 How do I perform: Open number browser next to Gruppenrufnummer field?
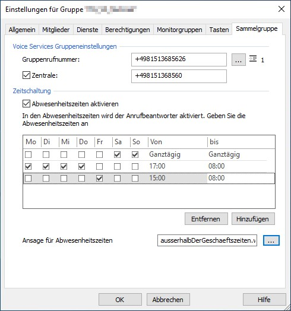pos(239,60)
